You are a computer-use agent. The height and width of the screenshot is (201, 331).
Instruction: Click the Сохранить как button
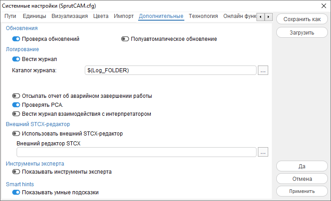click(x=302, y=19)
